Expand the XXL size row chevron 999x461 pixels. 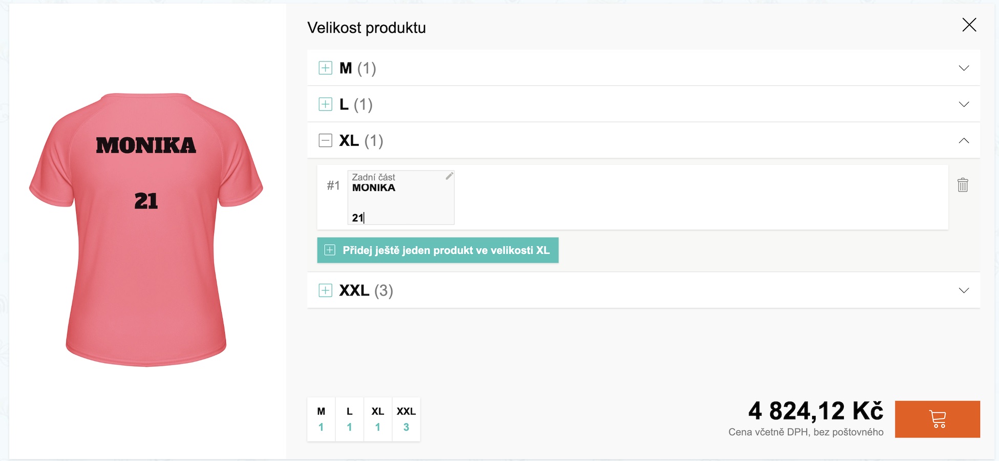(964, 290)
